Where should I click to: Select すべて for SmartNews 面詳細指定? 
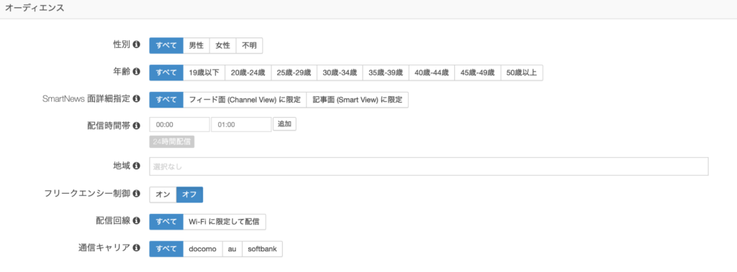pyautogui.click(x=166, y=100)
